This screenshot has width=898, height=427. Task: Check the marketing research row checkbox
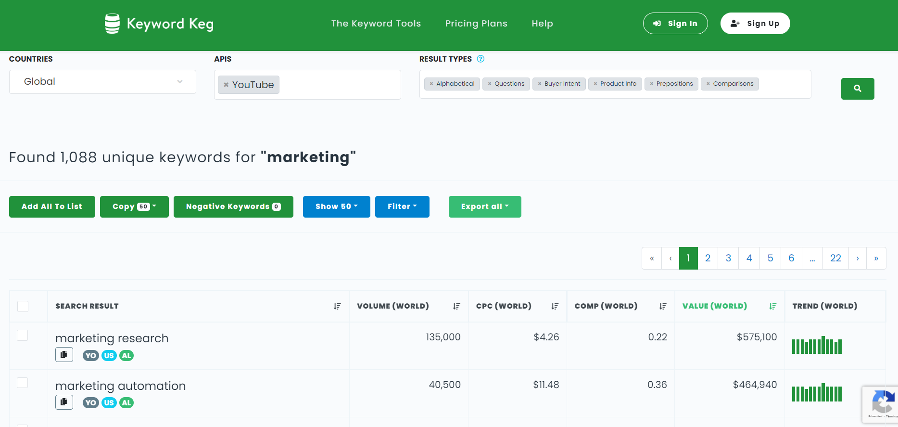click(x=23, y=335)
